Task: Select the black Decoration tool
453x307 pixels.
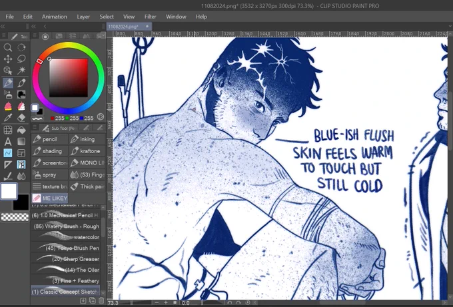Action: (x=21, y=95)
